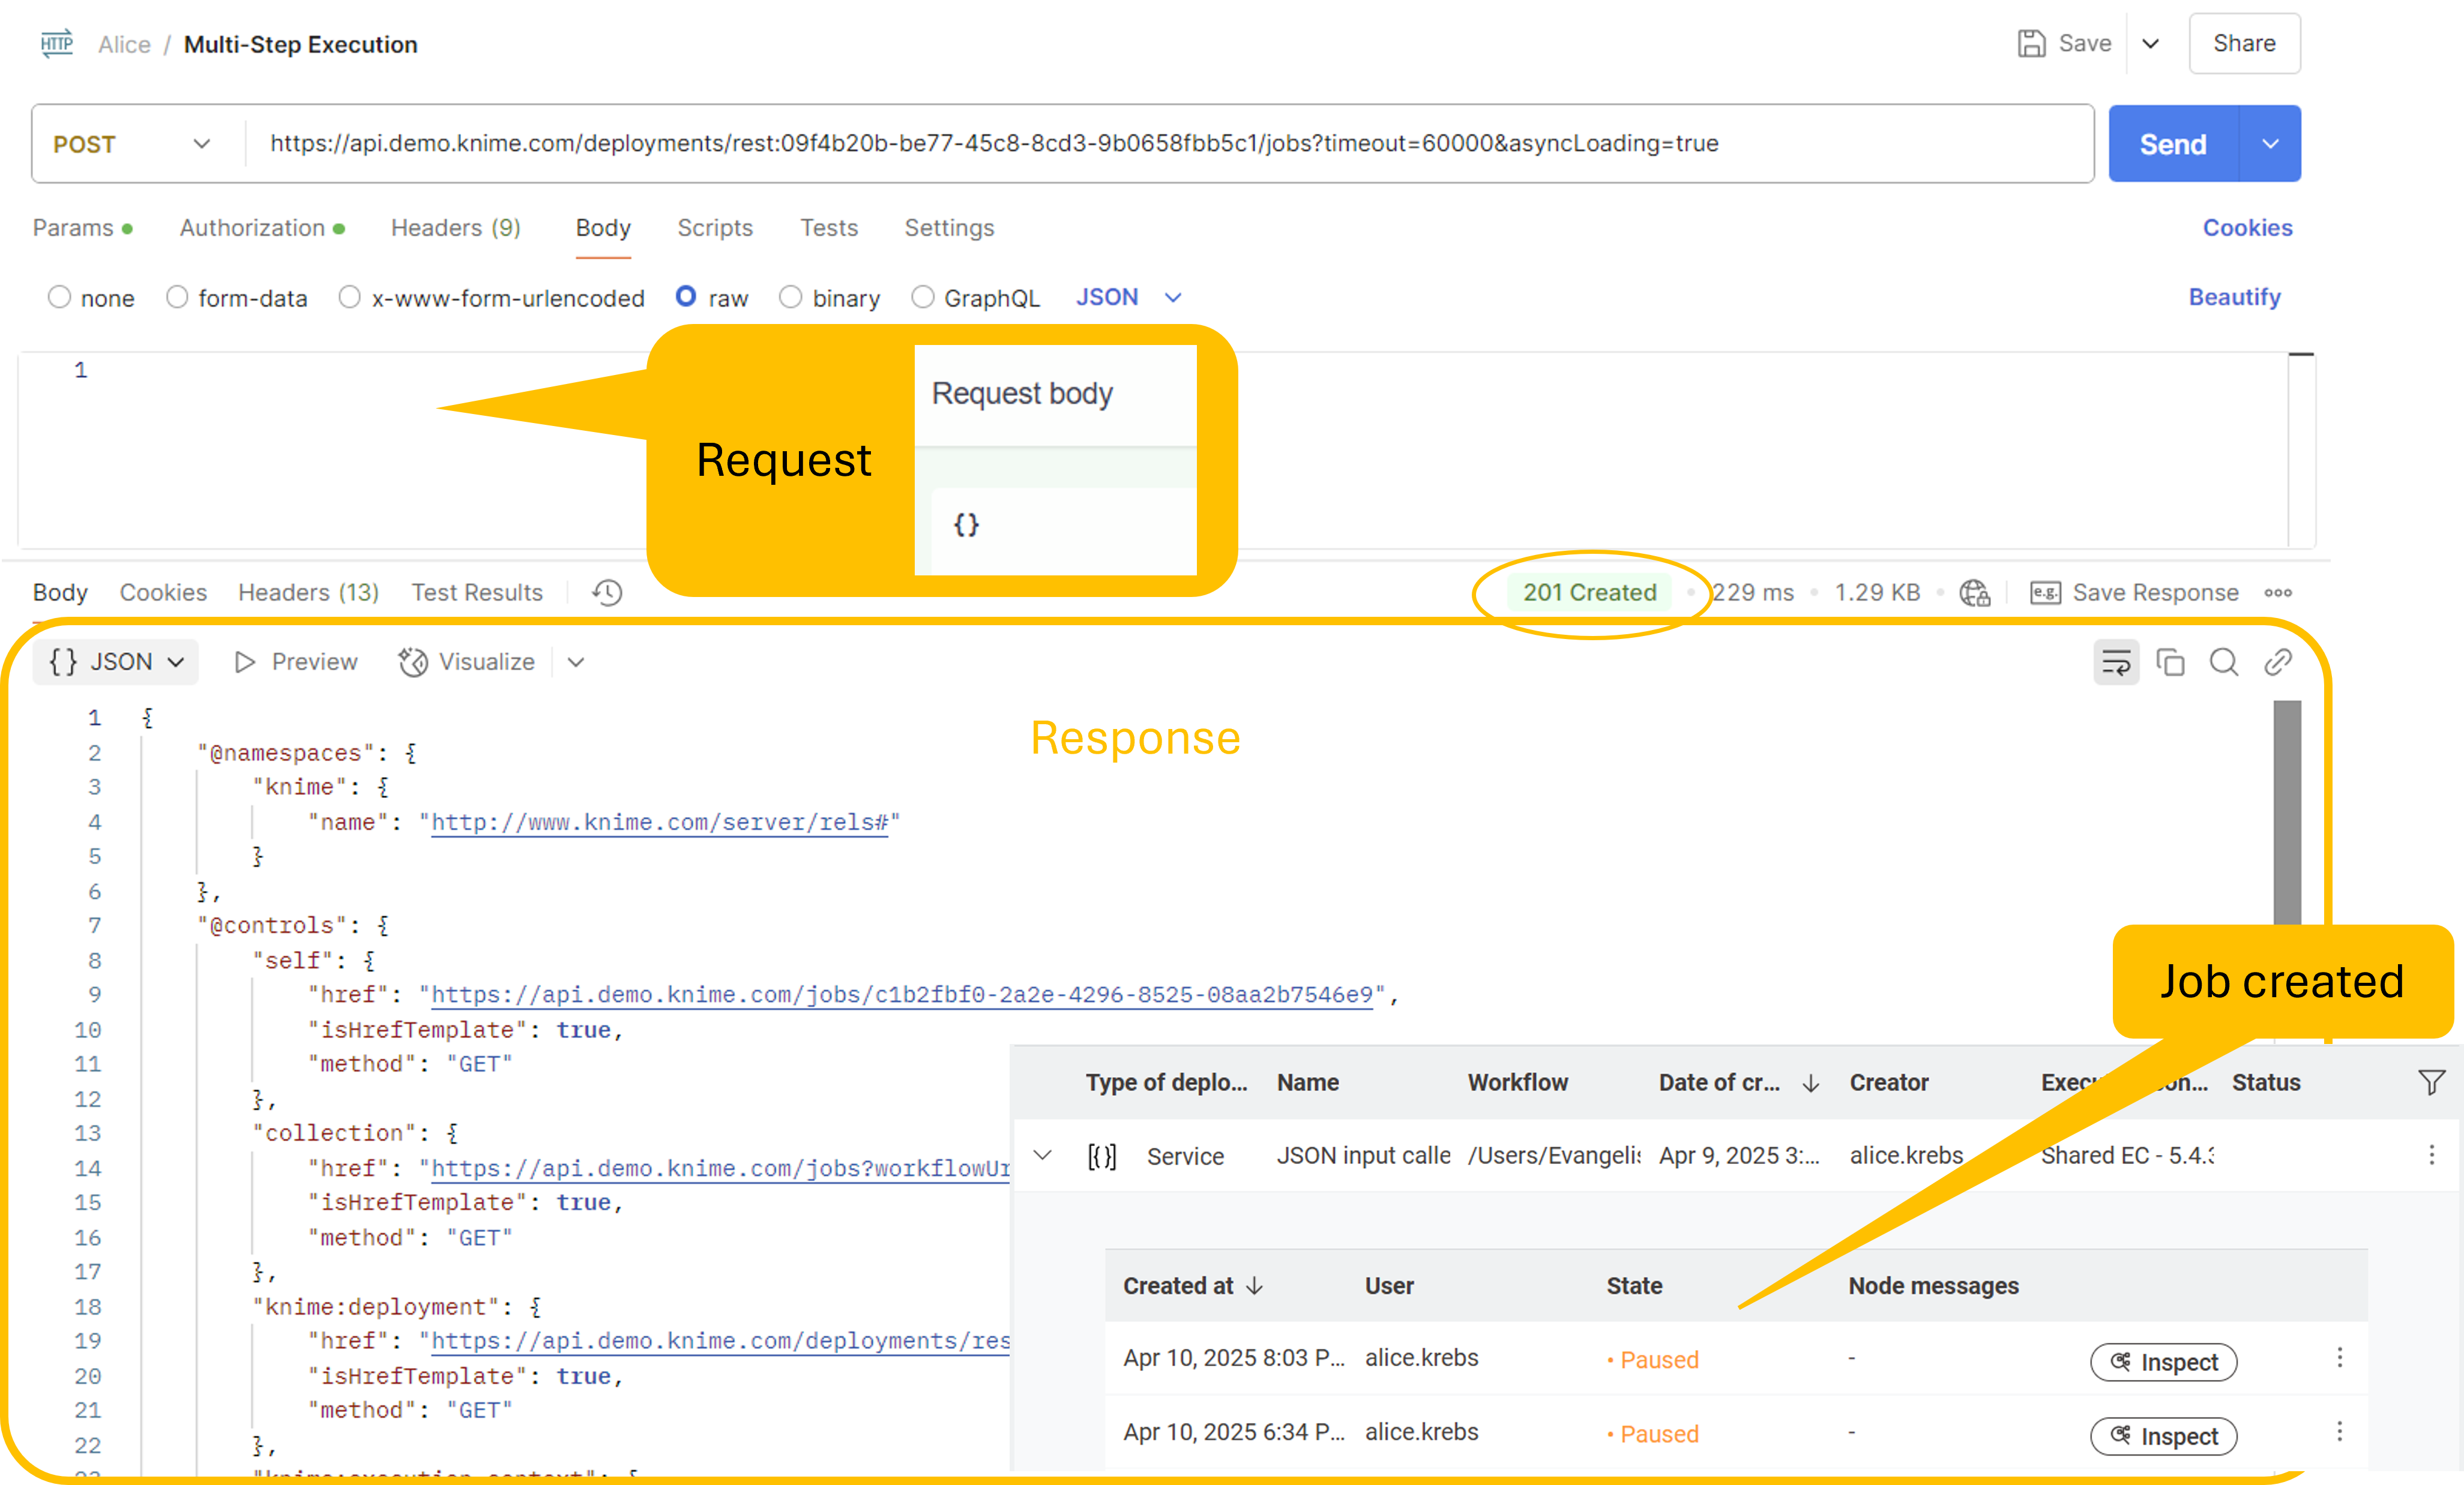This screenshot has height=1485, width=2464.
Task: Open kebab menu for the 8:03 PM job
Action: pyautogui.click(x=2340, y=1357)
